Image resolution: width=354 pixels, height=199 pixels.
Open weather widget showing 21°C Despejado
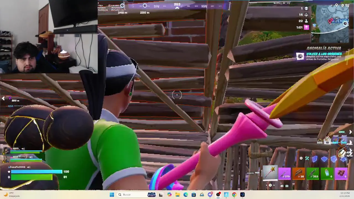click(x=12, y=195)
